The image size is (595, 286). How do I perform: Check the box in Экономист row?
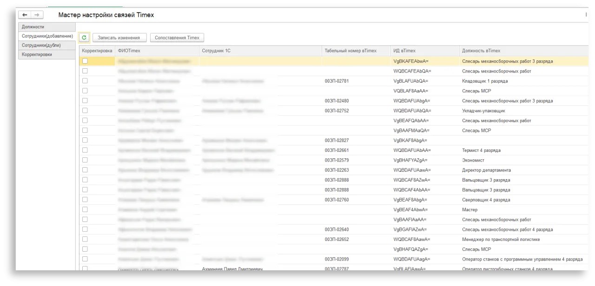85,160
